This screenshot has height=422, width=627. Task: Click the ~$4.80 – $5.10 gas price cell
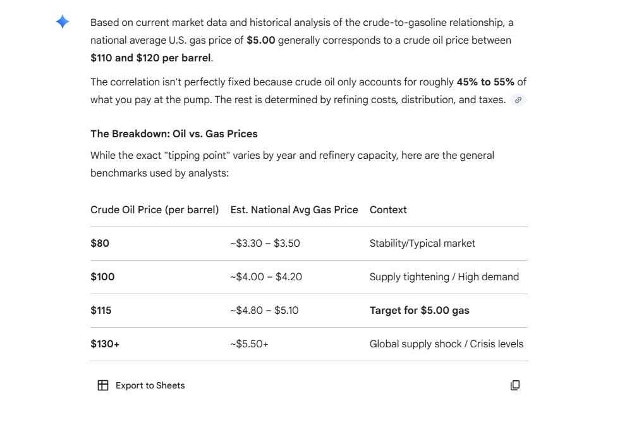[x=264, y=310]
